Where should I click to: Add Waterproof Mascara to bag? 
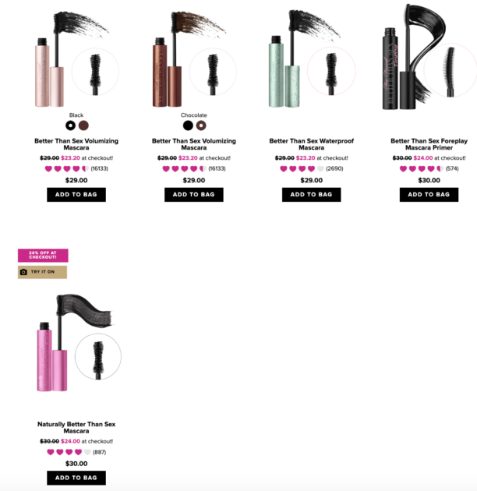(x=311, y=195)
